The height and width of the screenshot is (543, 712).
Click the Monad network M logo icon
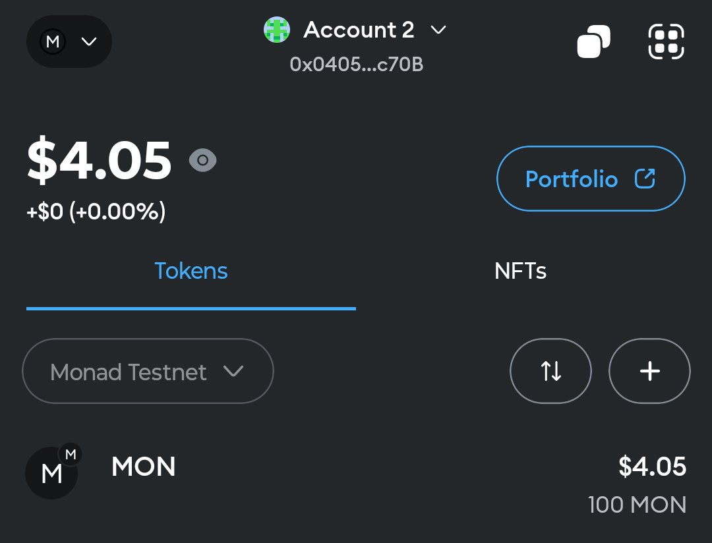53,42
